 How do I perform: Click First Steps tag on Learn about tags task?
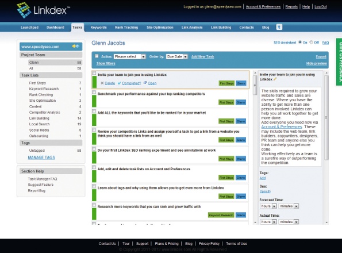point(226,197)
